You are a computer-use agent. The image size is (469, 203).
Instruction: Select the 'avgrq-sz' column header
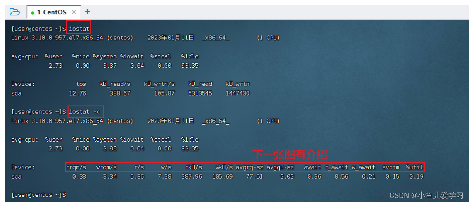click(249, 167)
